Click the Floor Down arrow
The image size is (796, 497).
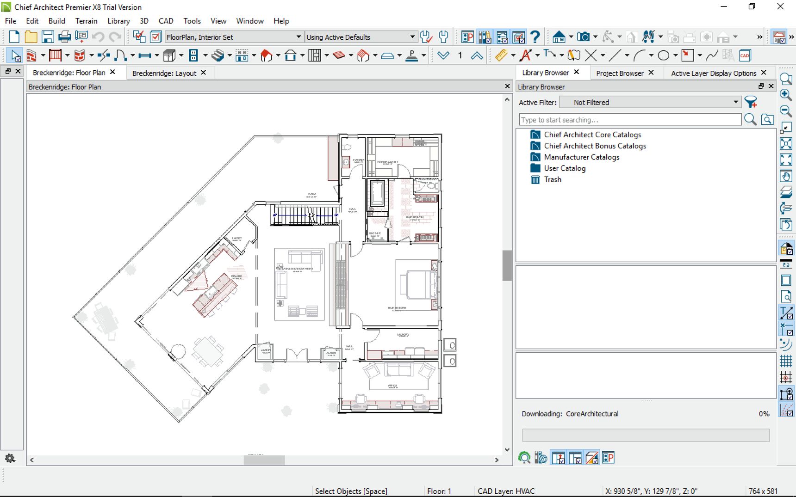[x=443, y=56]
